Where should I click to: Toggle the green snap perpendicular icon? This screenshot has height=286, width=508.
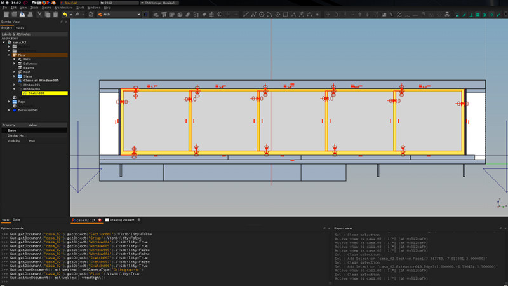tap(471, 15)
